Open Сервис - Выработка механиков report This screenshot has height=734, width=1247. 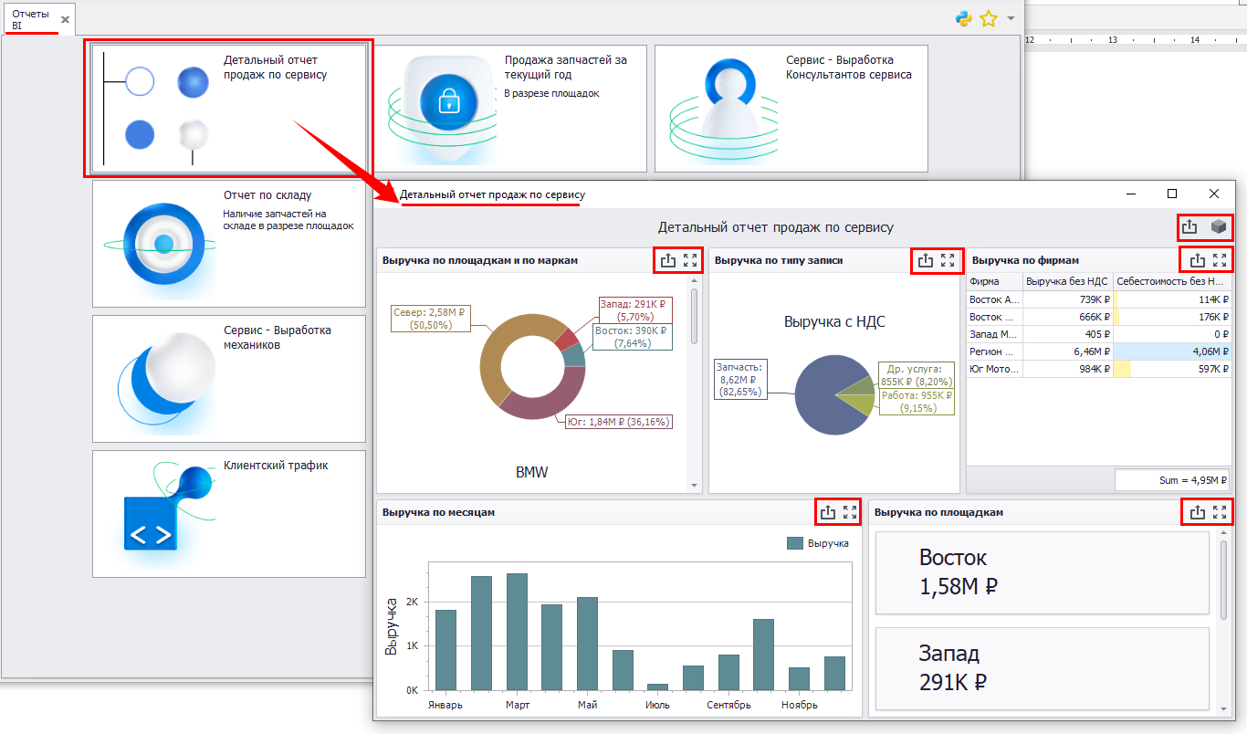point(229,378)
